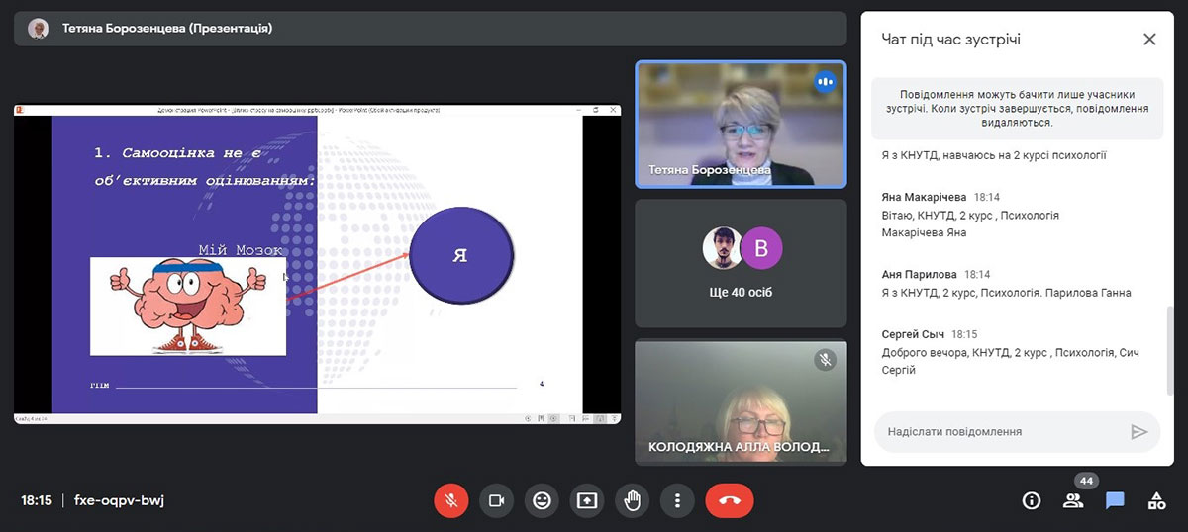Image resolution: width=1188 pixels, height=532 pixels.
Task: Click the shared presentation slide area
Action: coord(317,264)
